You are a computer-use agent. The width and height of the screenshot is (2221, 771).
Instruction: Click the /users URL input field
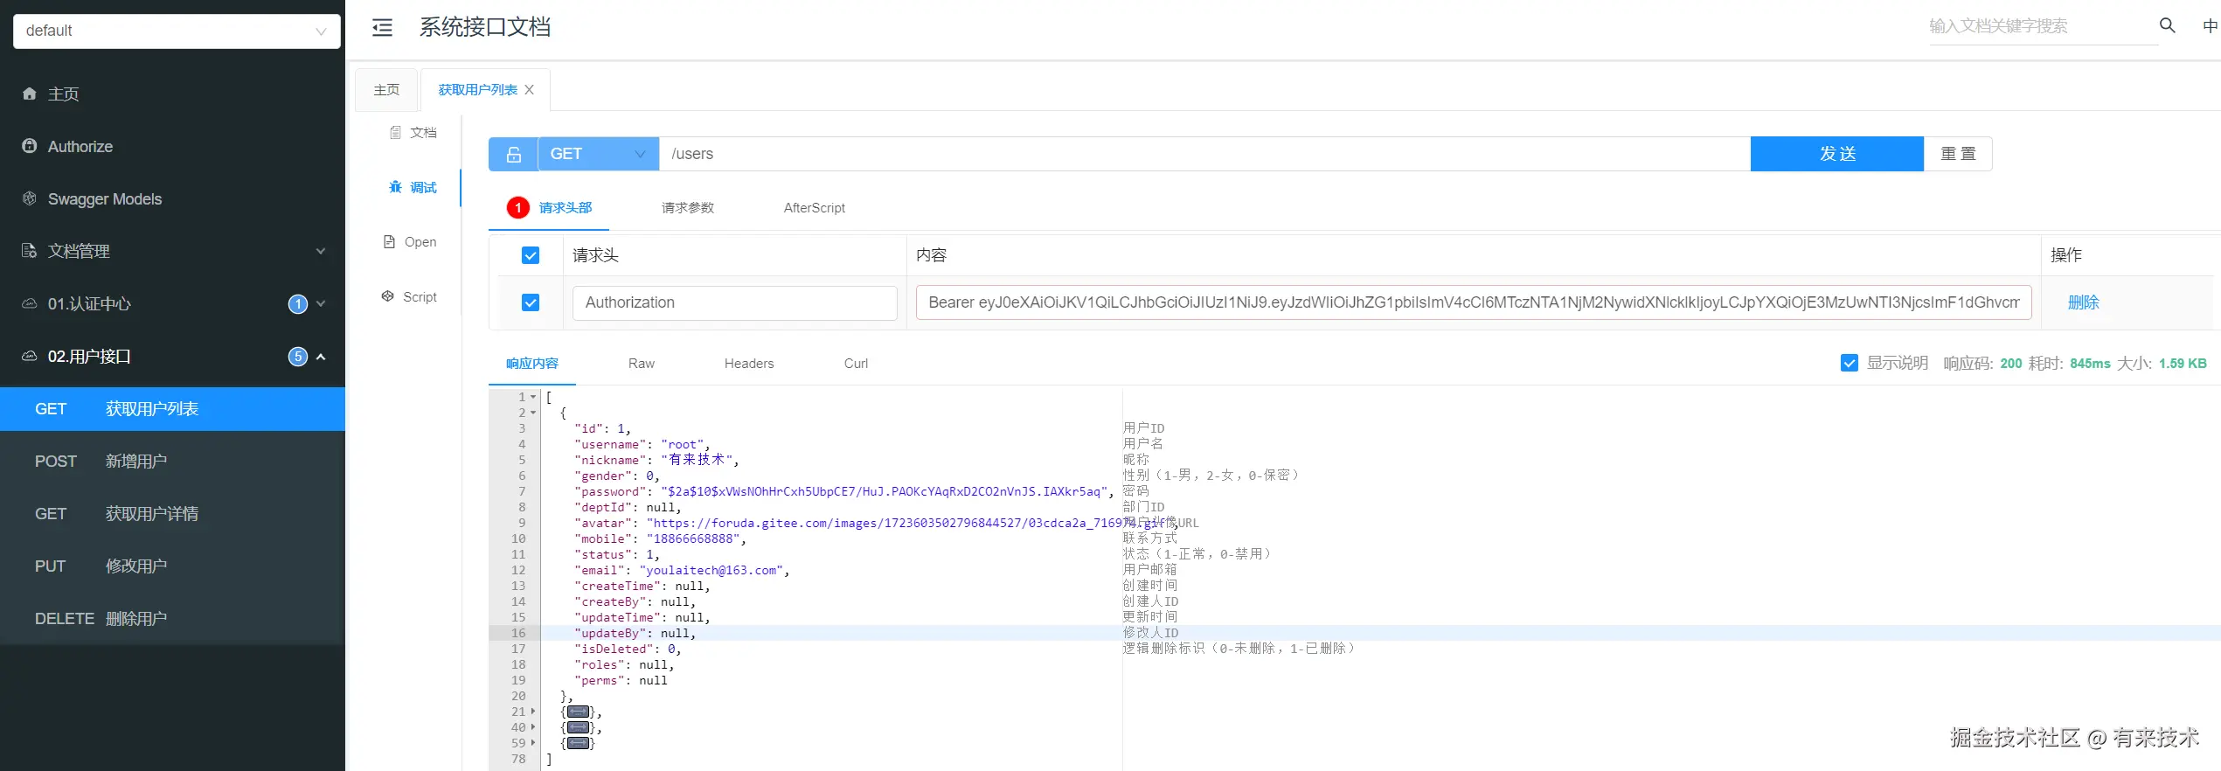click(1204, 154)
